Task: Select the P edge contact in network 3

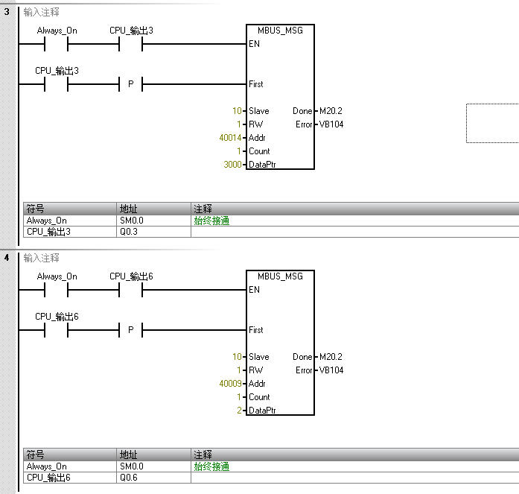Action: click(130, 84)
